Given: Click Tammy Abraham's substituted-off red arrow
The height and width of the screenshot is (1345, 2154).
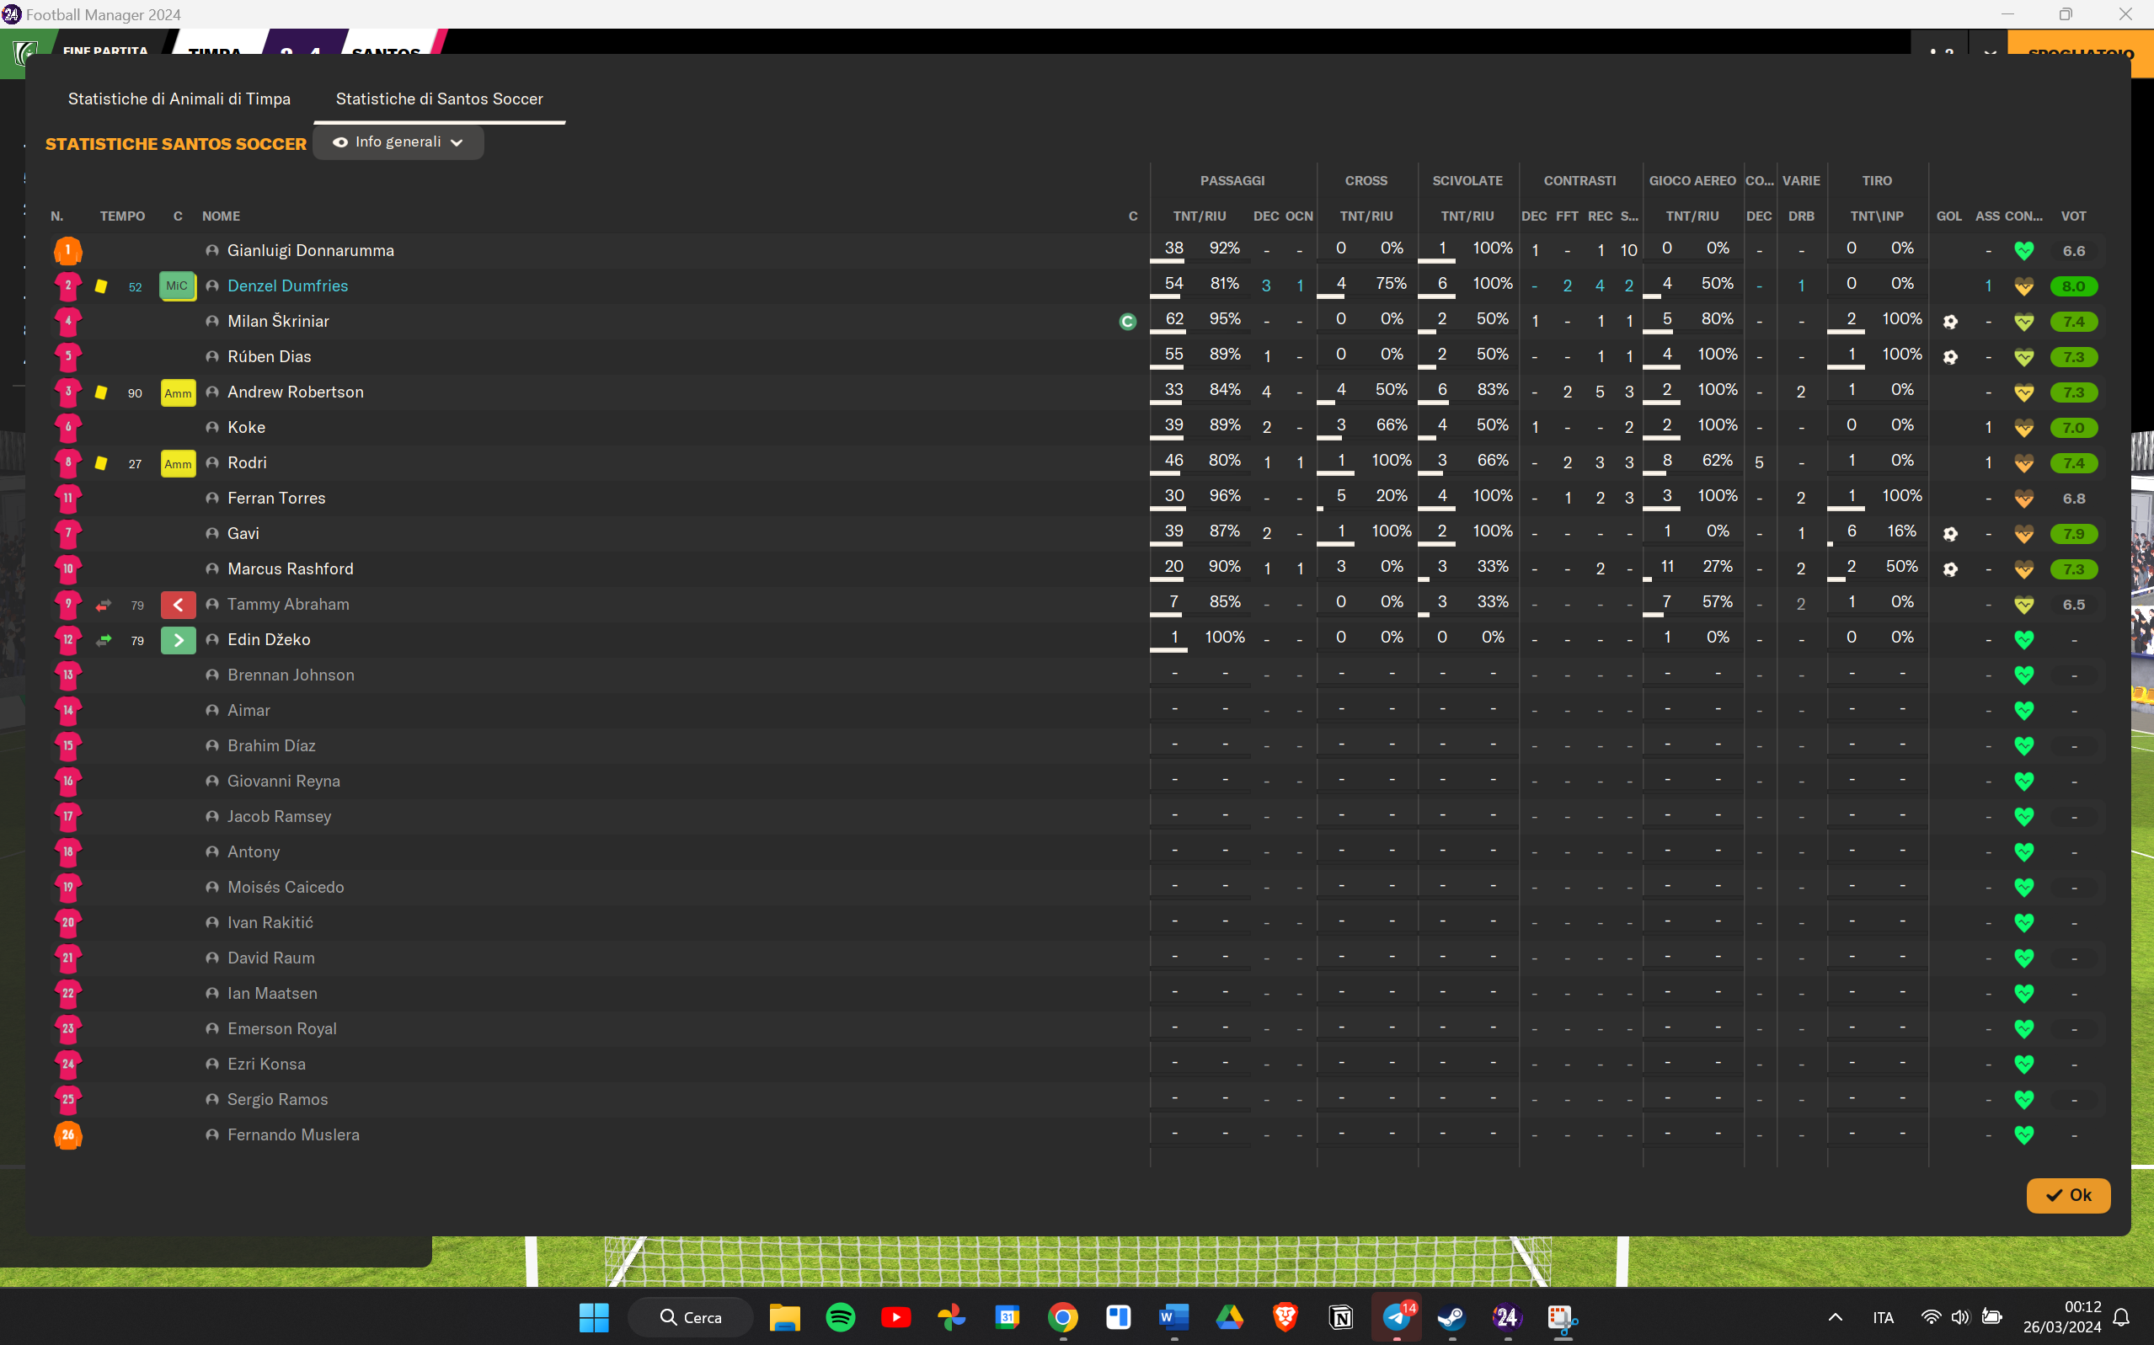Looking at the screenshot, I should 178,605.
